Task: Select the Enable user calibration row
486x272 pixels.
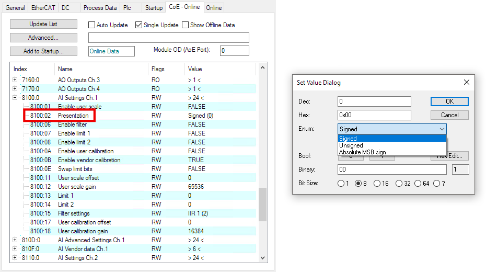Action: click(134, 151)
